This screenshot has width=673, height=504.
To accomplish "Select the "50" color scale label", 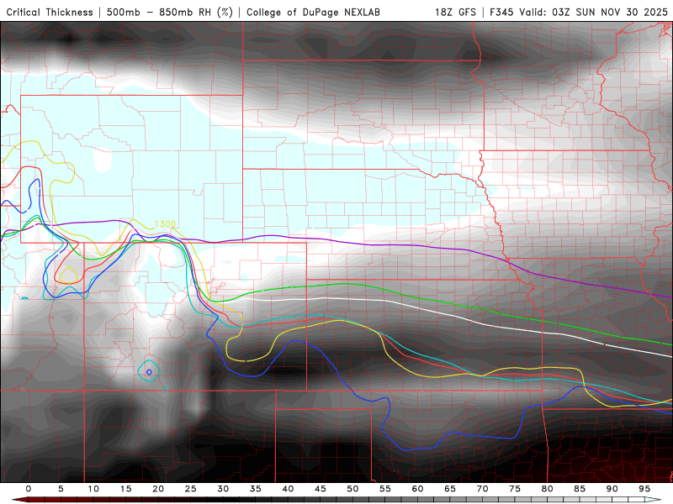I will [x=352, y=489].
